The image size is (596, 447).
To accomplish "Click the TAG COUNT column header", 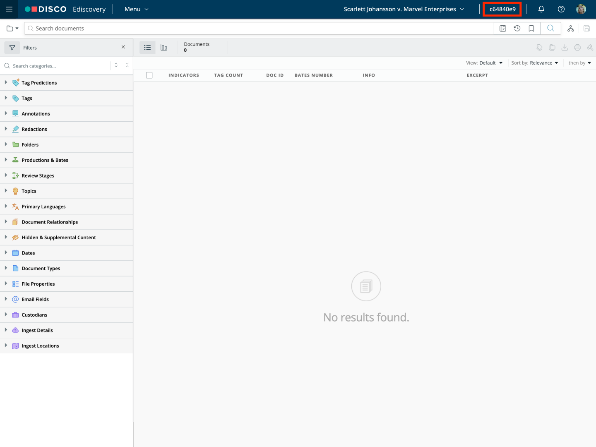I will [x=228, y=75].
